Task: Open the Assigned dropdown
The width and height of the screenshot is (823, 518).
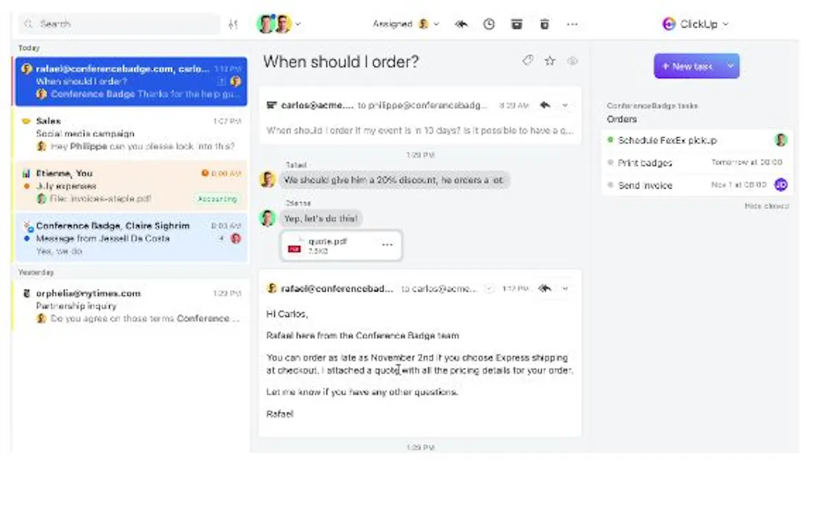Action: click(406, 24)
